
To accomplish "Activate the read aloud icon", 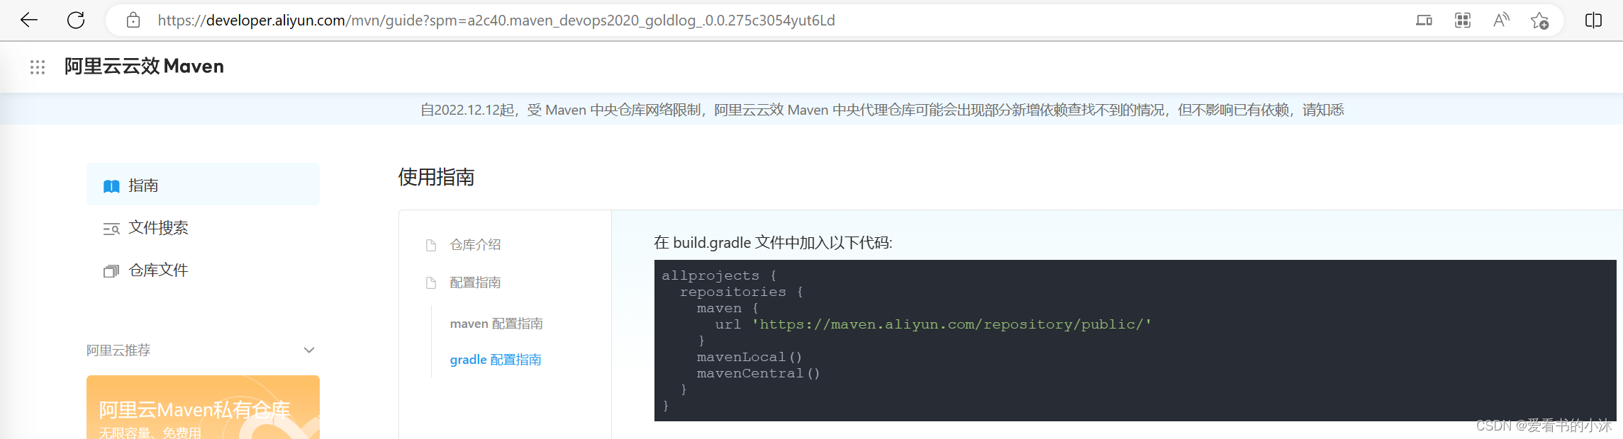I will point(1501,21).
